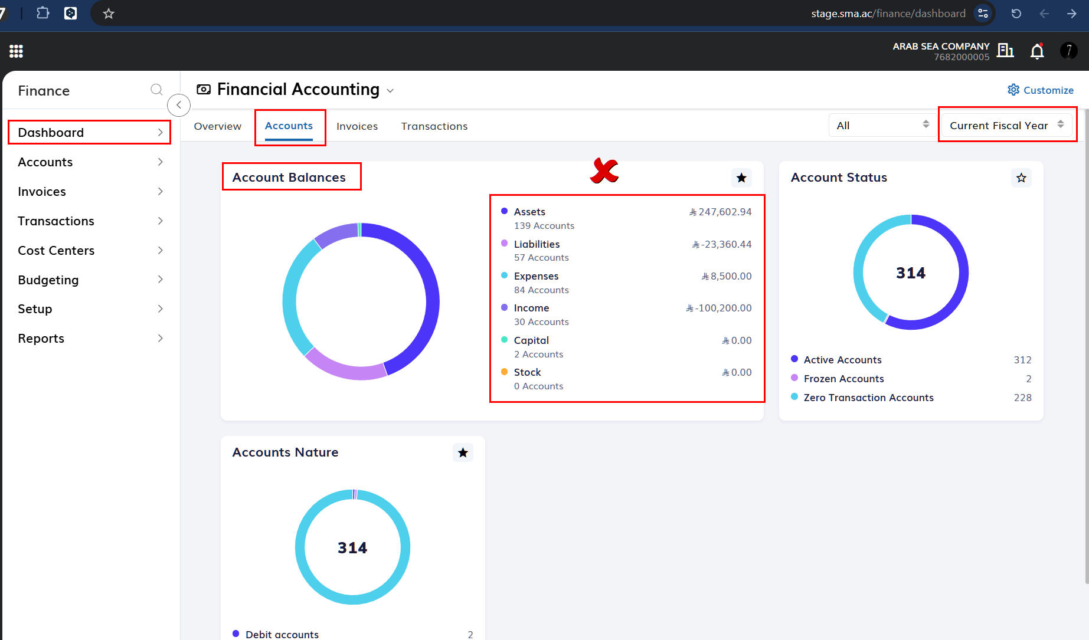Click the Account Status card title

click(839, 178)
